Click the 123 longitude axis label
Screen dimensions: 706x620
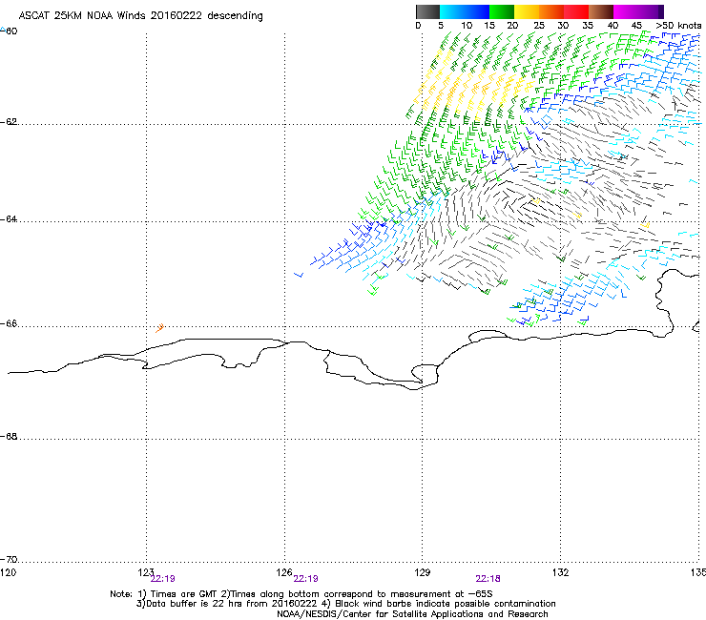(146, 572)
